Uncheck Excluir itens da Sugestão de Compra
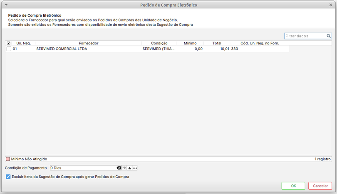Viewport: 337px width, 194px height. tap(8, 177)
